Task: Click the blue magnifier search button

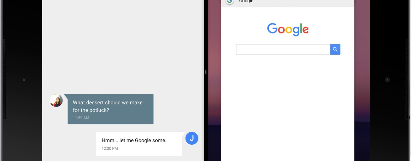Action: 335,49
